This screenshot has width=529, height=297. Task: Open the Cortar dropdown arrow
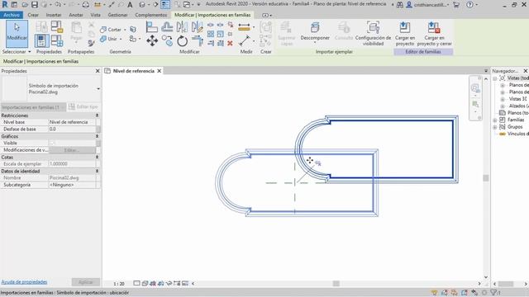[125, 30]
